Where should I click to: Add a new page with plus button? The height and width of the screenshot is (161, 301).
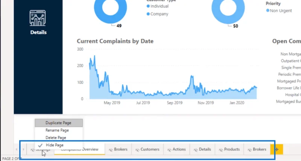277,149
